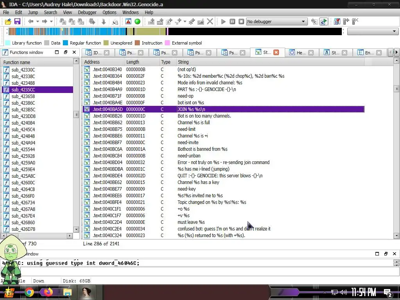Click the add watch toolbar icon
Screen dimensions: 400x300
click(346, 22)
